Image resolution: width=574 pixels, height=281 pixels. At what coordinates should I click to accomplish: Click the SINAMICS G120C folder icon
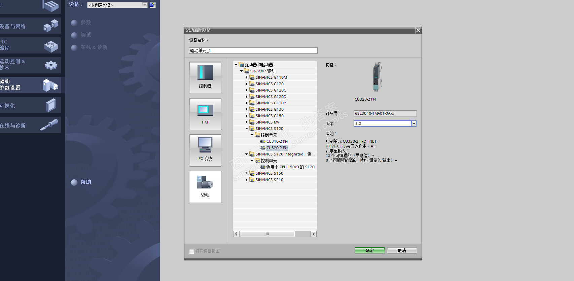252,90
